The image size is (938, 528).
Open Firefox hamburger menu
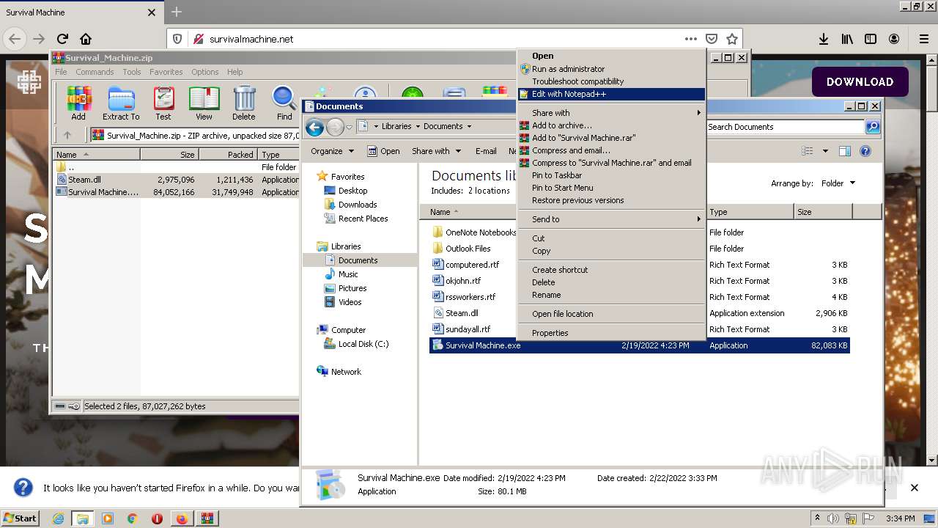tap(923, 39)
